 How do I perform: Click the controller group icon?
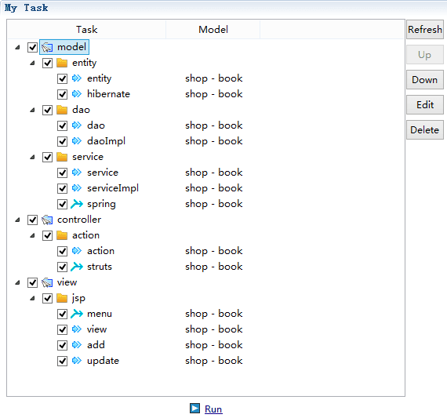(47, 220)
